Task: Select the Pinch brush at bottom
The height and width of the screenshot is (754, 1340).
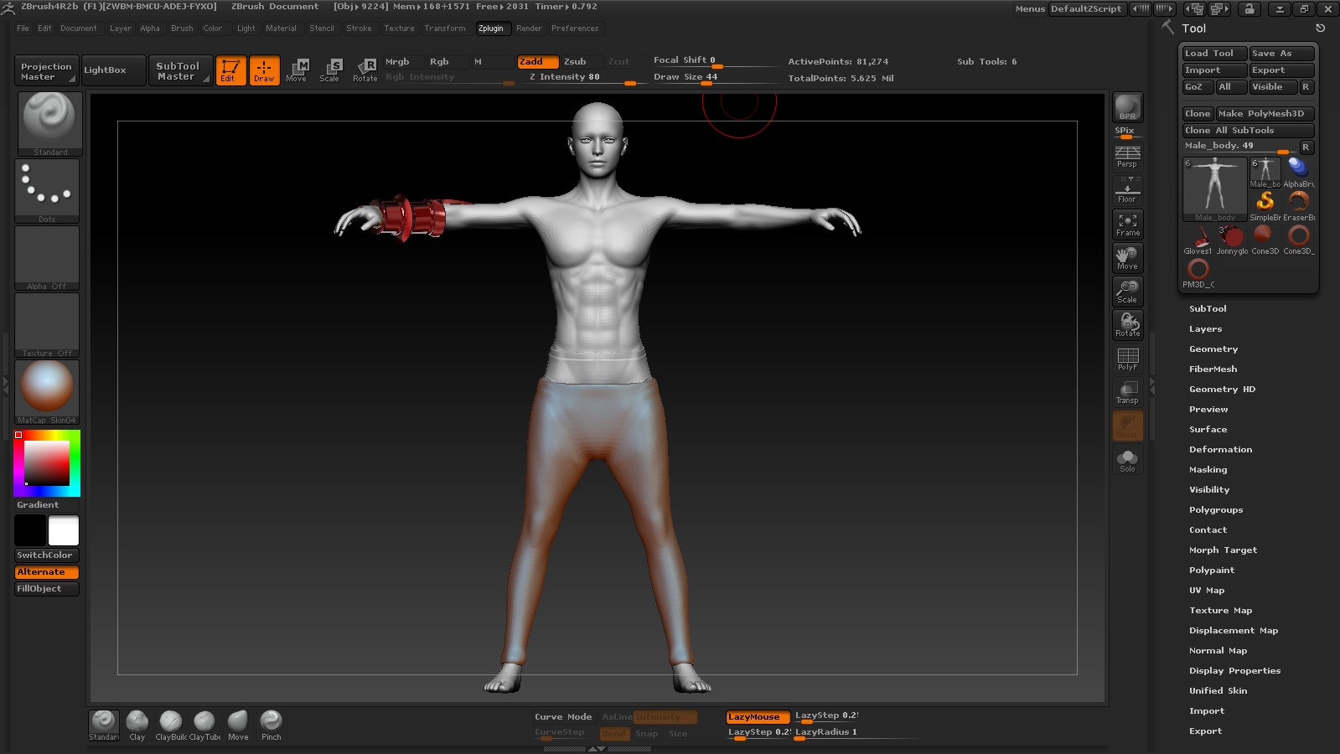Action: [x=272, y=726]
